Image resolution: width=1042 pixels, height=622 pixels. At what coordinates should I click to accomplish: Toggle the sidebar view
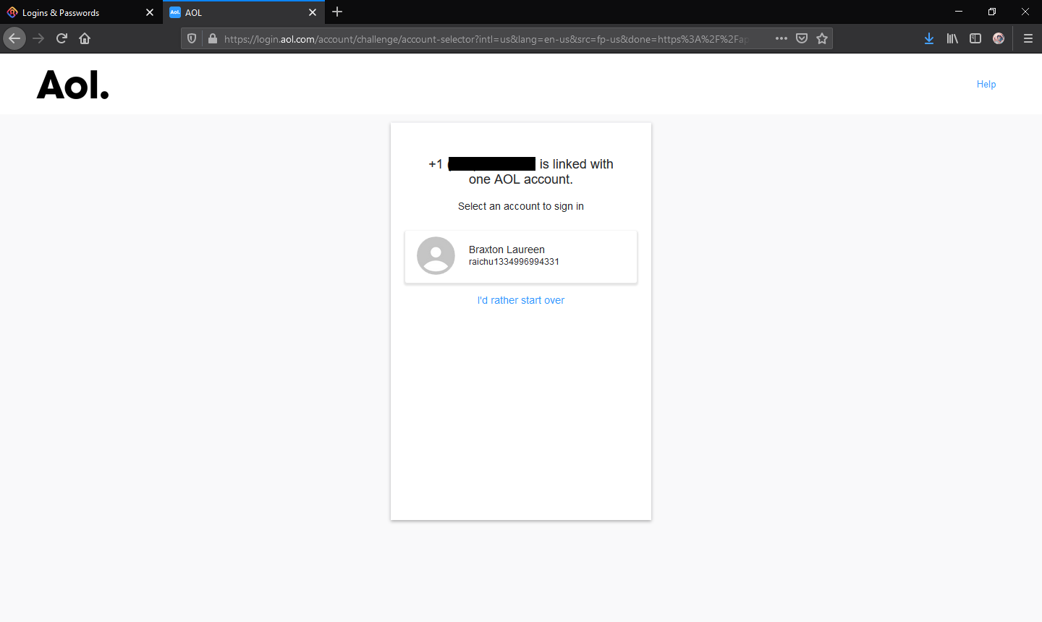click(x=975, y=38)
